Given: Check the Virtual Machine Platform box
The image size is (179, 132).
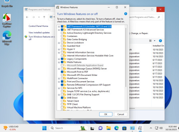Looking at the screenshot, I should click(x=62, y=107).
